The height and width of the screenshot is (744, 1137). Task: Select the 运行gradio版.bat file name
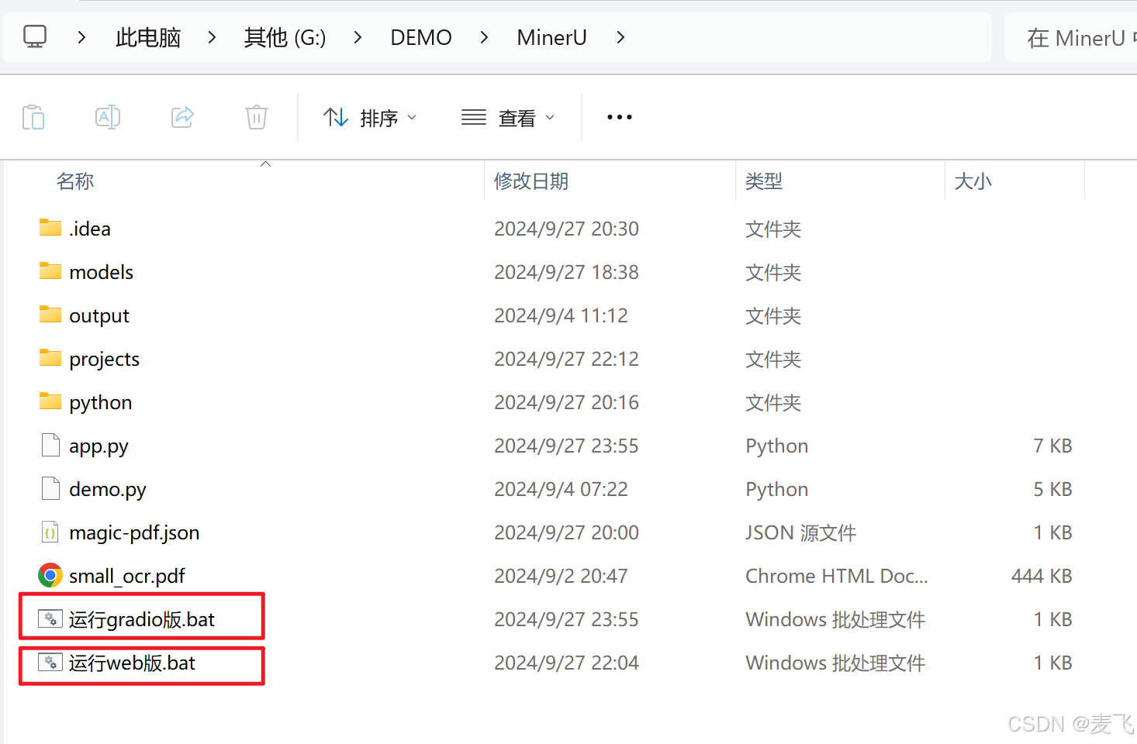click(x=142, y=620)
